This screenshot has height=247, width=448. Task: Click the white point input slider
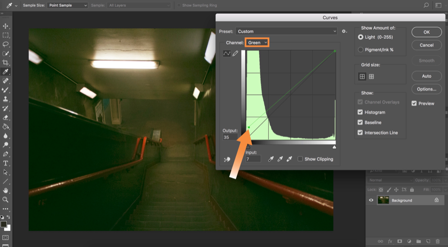pos(334,147)
